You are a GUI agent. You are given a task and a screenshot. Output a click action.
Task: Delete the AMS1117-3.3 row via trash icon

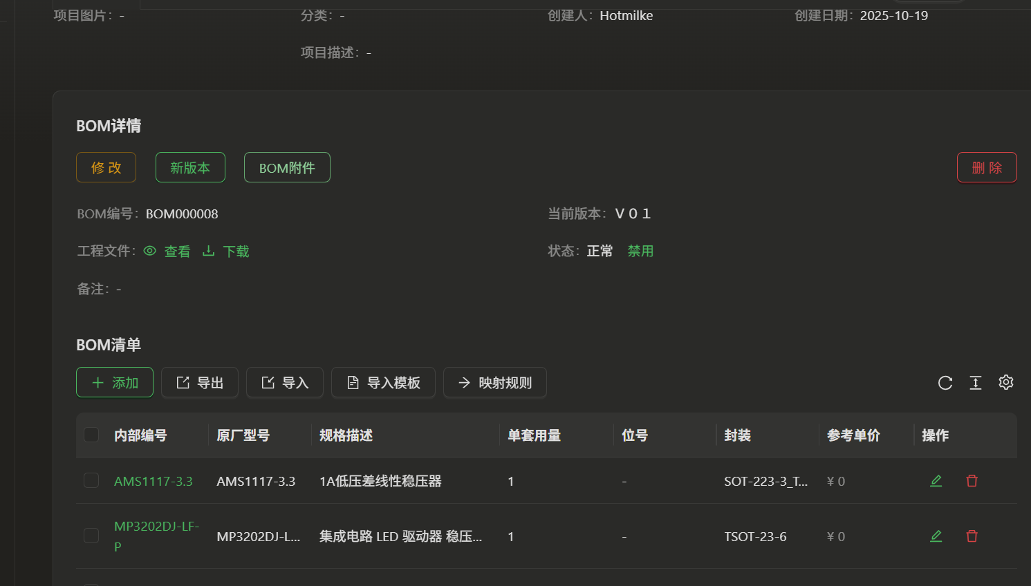point(972,481)
